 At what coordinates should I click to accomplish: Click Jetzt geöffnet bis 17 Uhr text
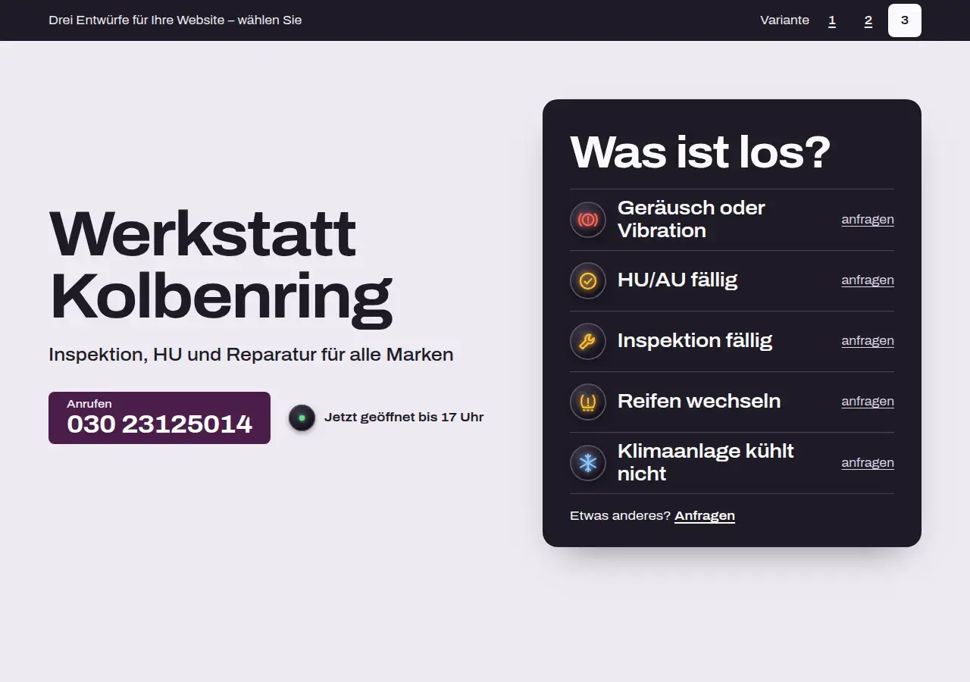click(404, 418)
